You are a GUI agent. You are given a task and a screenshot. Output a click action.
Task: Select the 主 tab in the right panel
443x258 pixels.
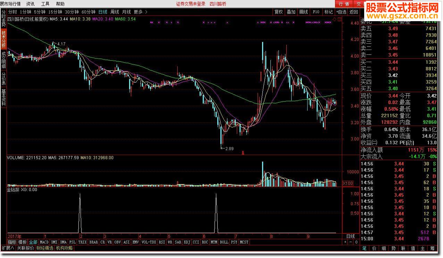point(423,248)
